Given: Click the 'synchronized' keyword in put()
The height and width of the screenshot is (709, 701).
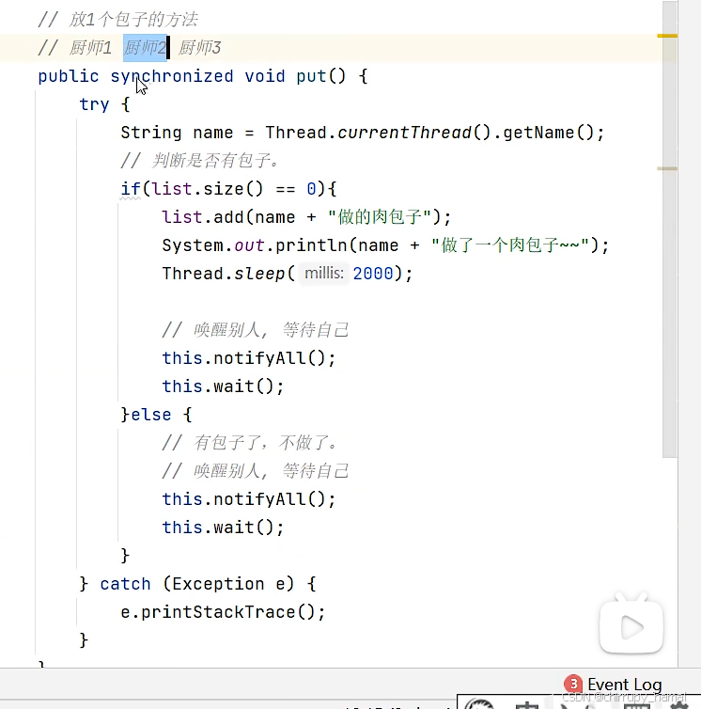Looking at the screenshot, I should 172,76.
